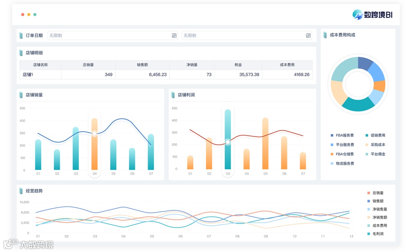Screen dimensions: 412x252
Task: Click the 经营趋势 panel title
Action: pyautogui.click(x=34, y=191)
